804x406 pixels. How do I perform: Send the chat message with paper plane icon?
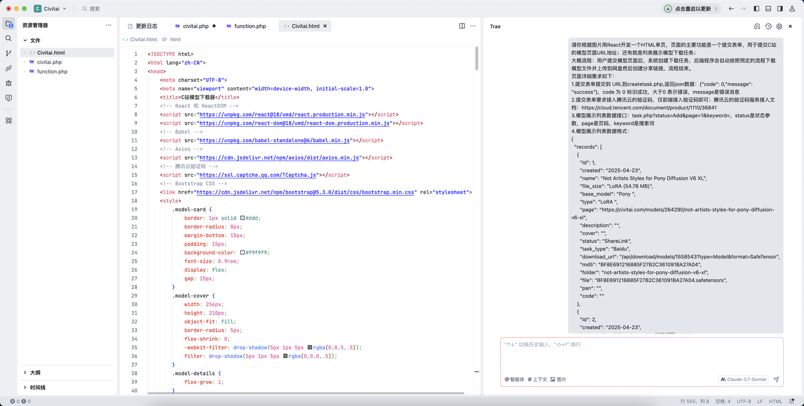(776, 379)
